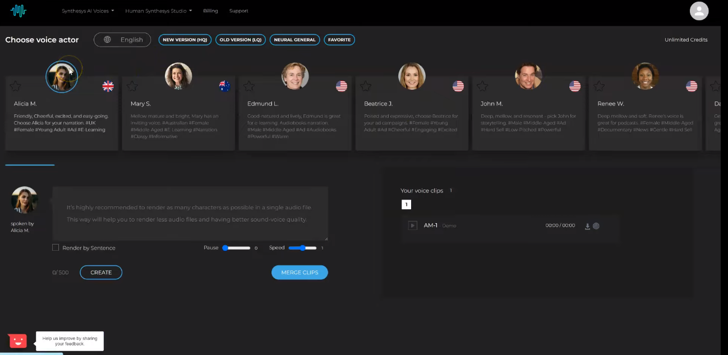728x355 pixels.
Task: Play the AM-1 Demo clip
Action: click(413, 225)
